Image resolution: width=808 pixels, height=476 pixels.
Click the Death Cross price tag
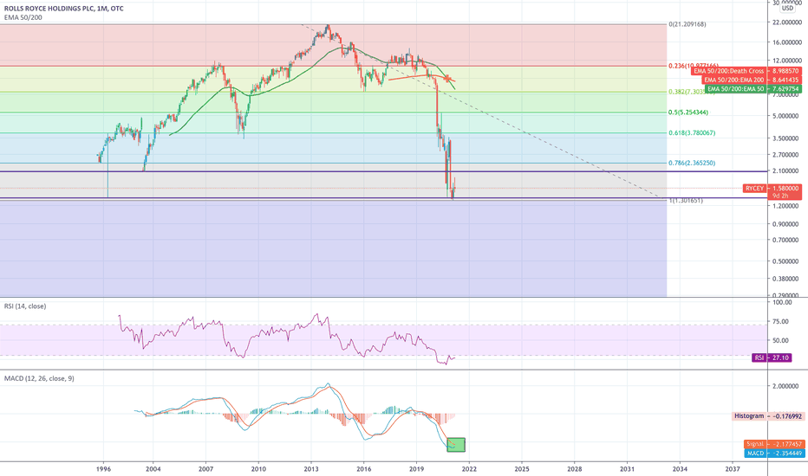coord(746,71)
